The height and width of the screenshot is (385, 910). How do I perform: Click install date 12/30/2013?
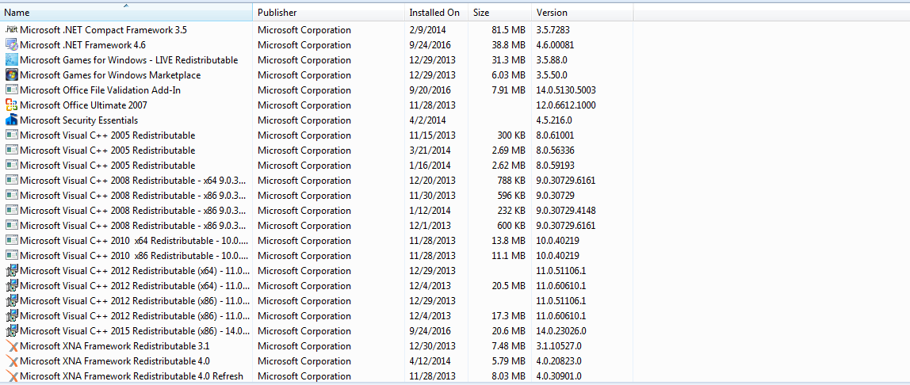[432, 346]
